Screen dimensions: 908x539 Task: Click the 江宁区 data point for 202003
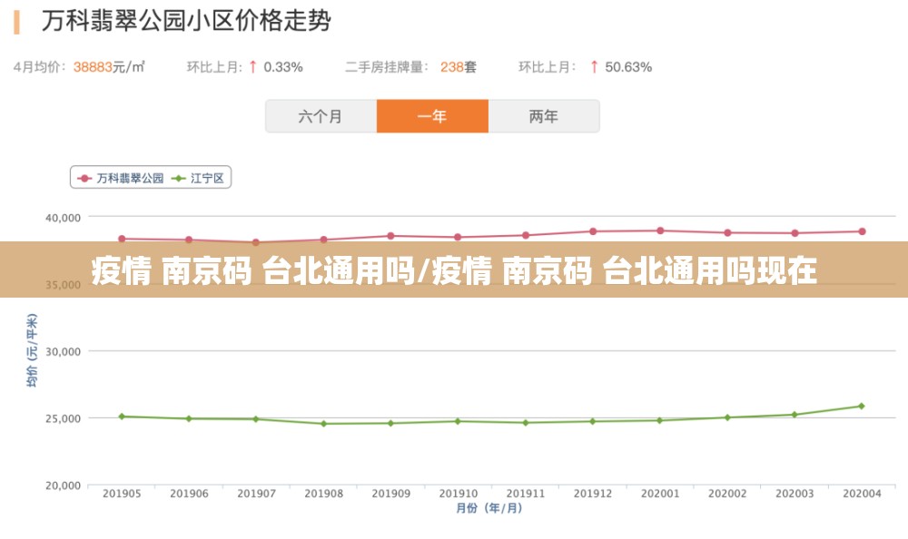click(x=794, y=415)
